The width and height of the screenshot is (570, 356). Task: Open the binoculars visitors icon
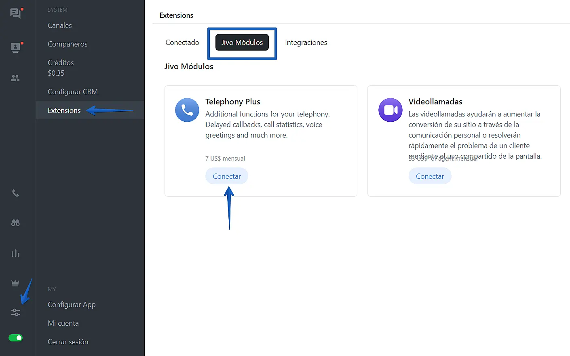[15, 223]
